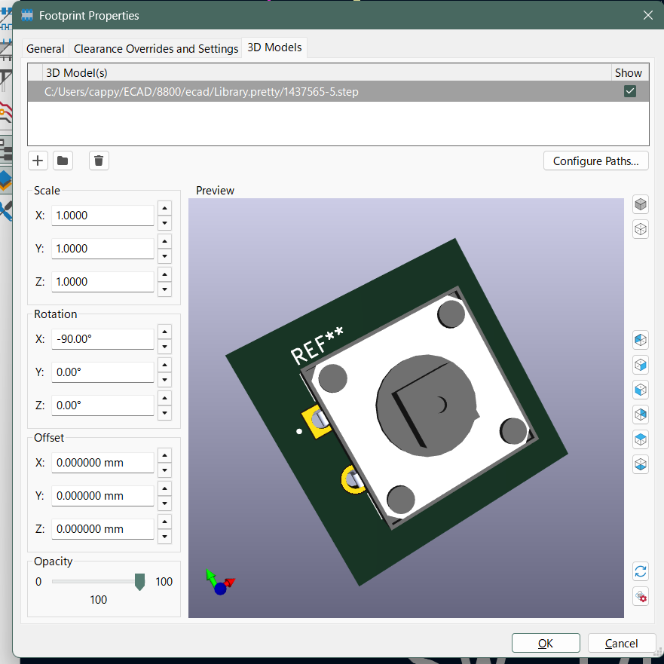Switch preview to bottom view cube icon

point(641,464)
